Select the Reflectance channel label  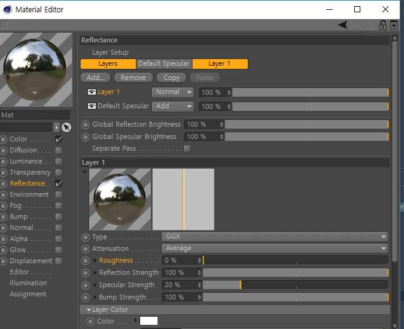[27, 183]
